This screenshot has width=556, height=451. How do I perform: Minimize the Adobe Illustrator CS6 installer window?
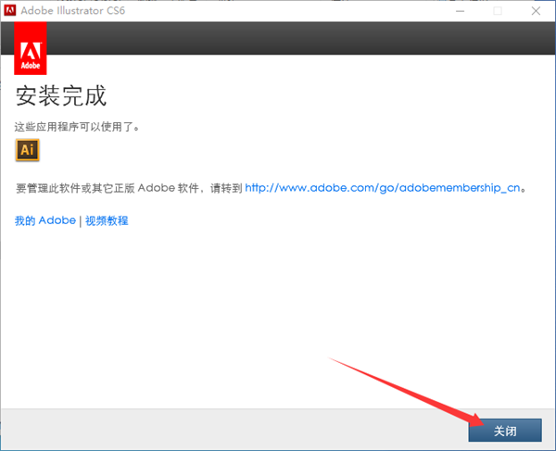tap(461, 11)
